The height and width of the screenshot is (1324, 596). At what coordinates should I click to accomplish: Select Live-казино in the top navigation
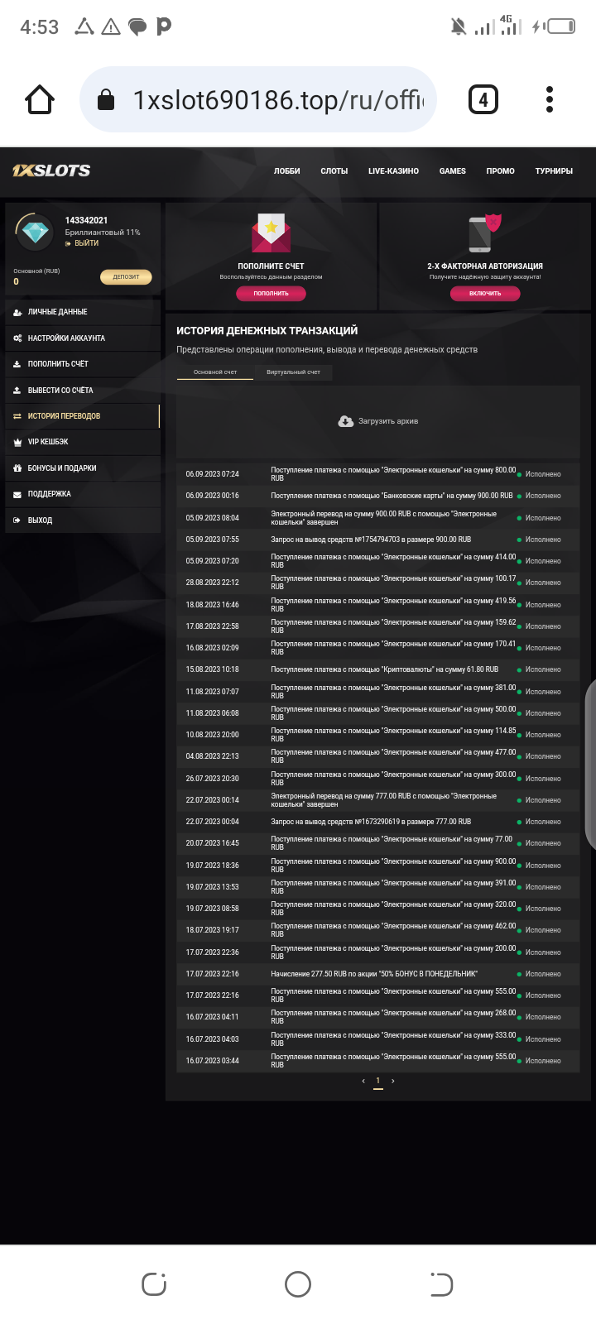pos(393,171)
